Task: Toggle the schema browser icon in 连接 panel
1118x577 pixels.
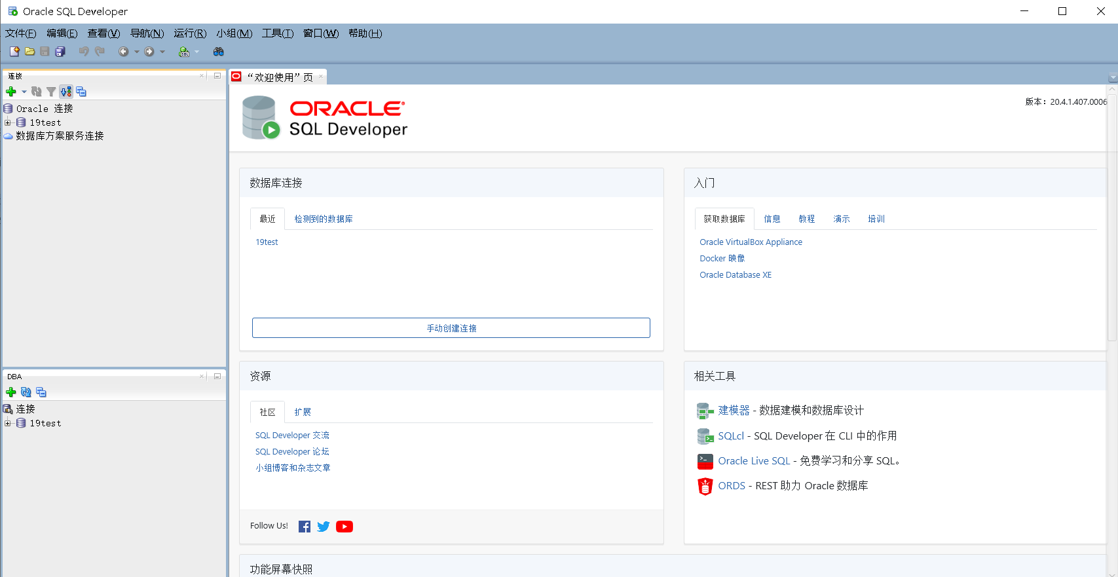Action: click(65, 92)
